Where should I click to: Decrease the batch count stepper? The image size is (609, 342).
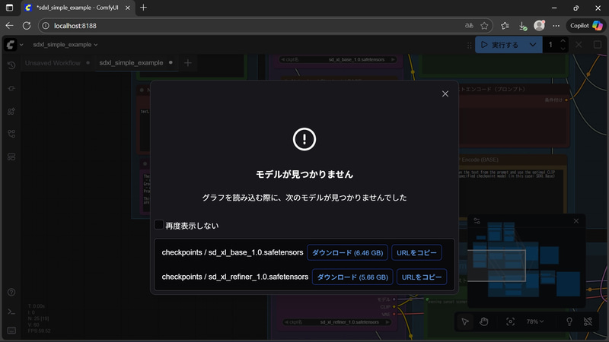pos(563,49)
